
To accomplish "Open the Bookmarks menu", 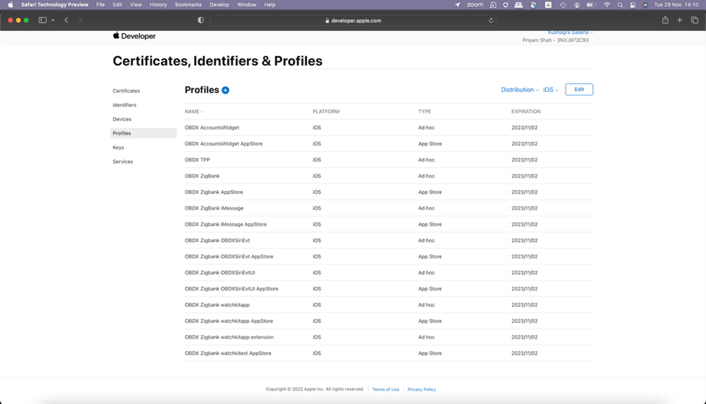I will 188,5.
